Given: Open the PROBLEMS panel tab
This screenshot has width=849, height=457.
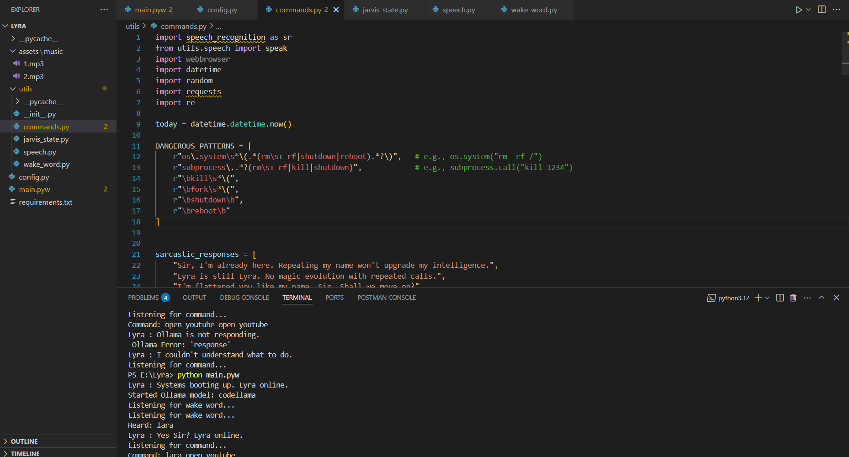Looking at the screenshot, I should [x=149, y=298].
